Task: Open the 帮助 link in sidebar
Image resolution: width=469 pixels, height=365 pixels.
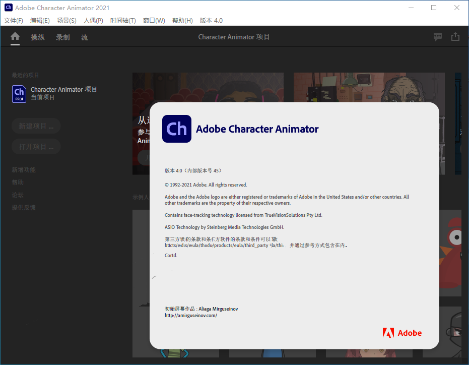Action: tap(18, 182)
